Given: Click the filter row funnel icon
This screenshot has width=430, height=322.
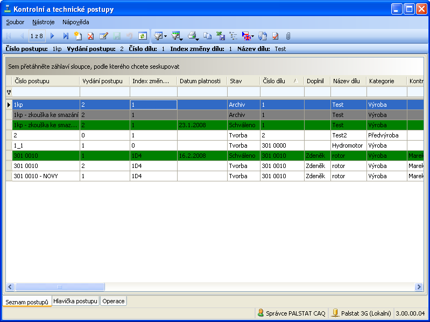Looking at the screenshot, I should tap(9, 92).
